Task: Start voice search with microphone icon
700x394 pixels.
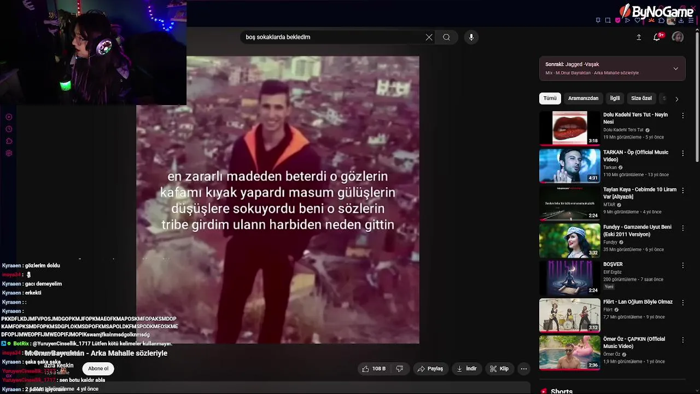Action: 471,37
